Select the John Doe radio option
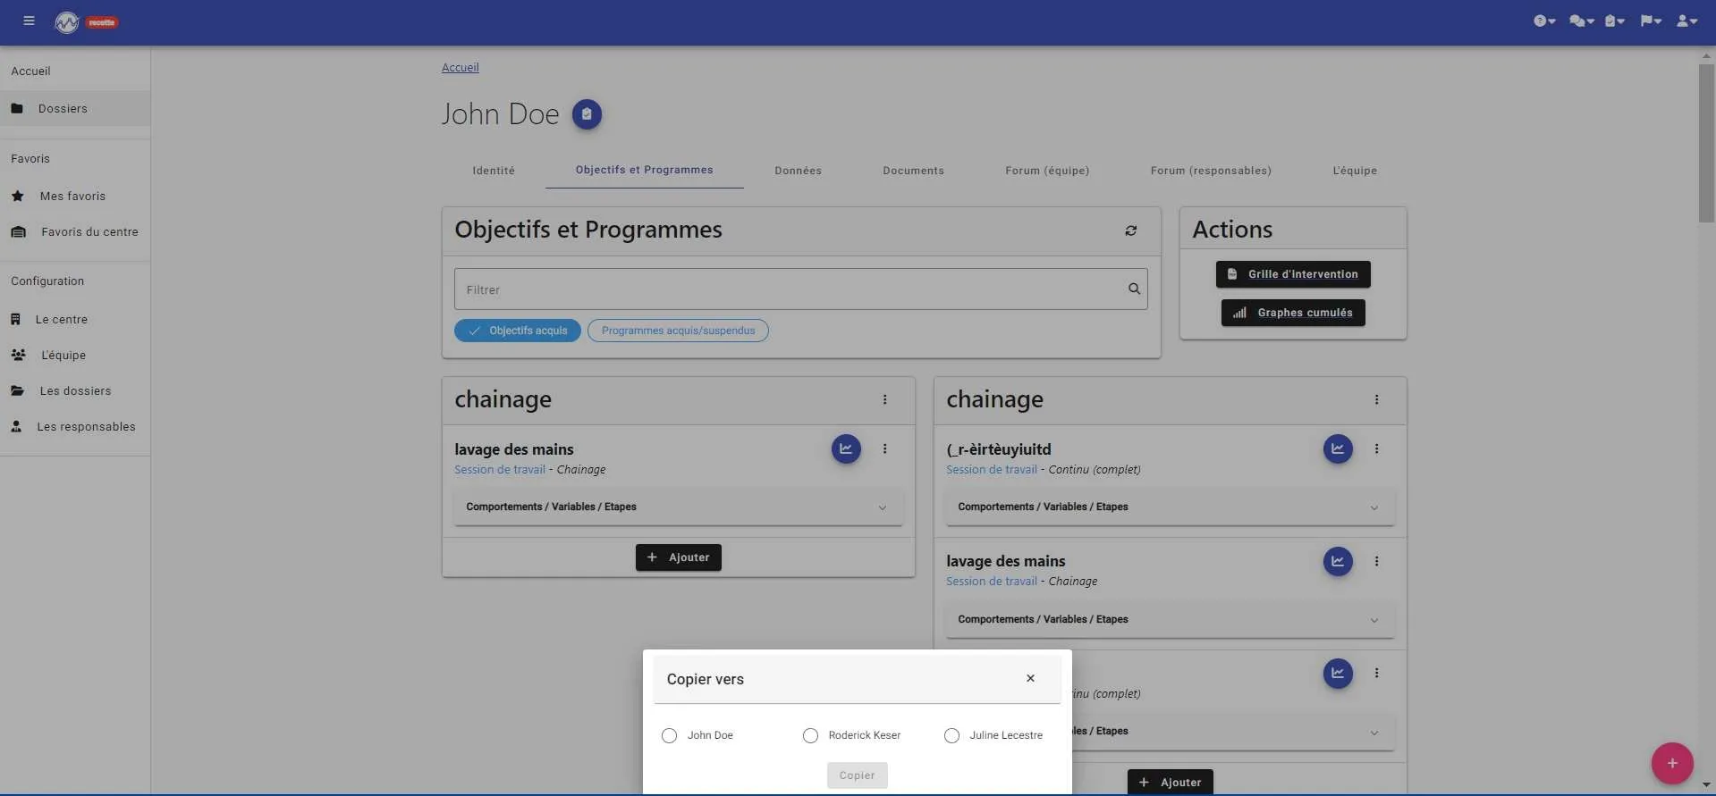The width and height of the screenshot is (1716, 796). 669,735
